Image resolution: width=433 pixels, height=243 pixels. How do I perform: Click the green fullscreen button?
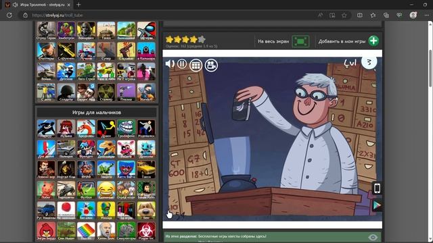coord(300,41)
